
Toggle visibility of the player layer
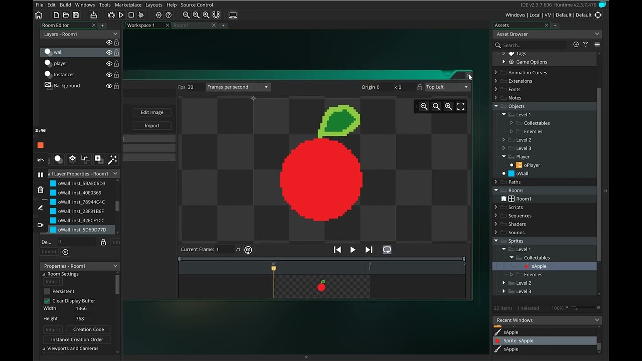point(109,64)
